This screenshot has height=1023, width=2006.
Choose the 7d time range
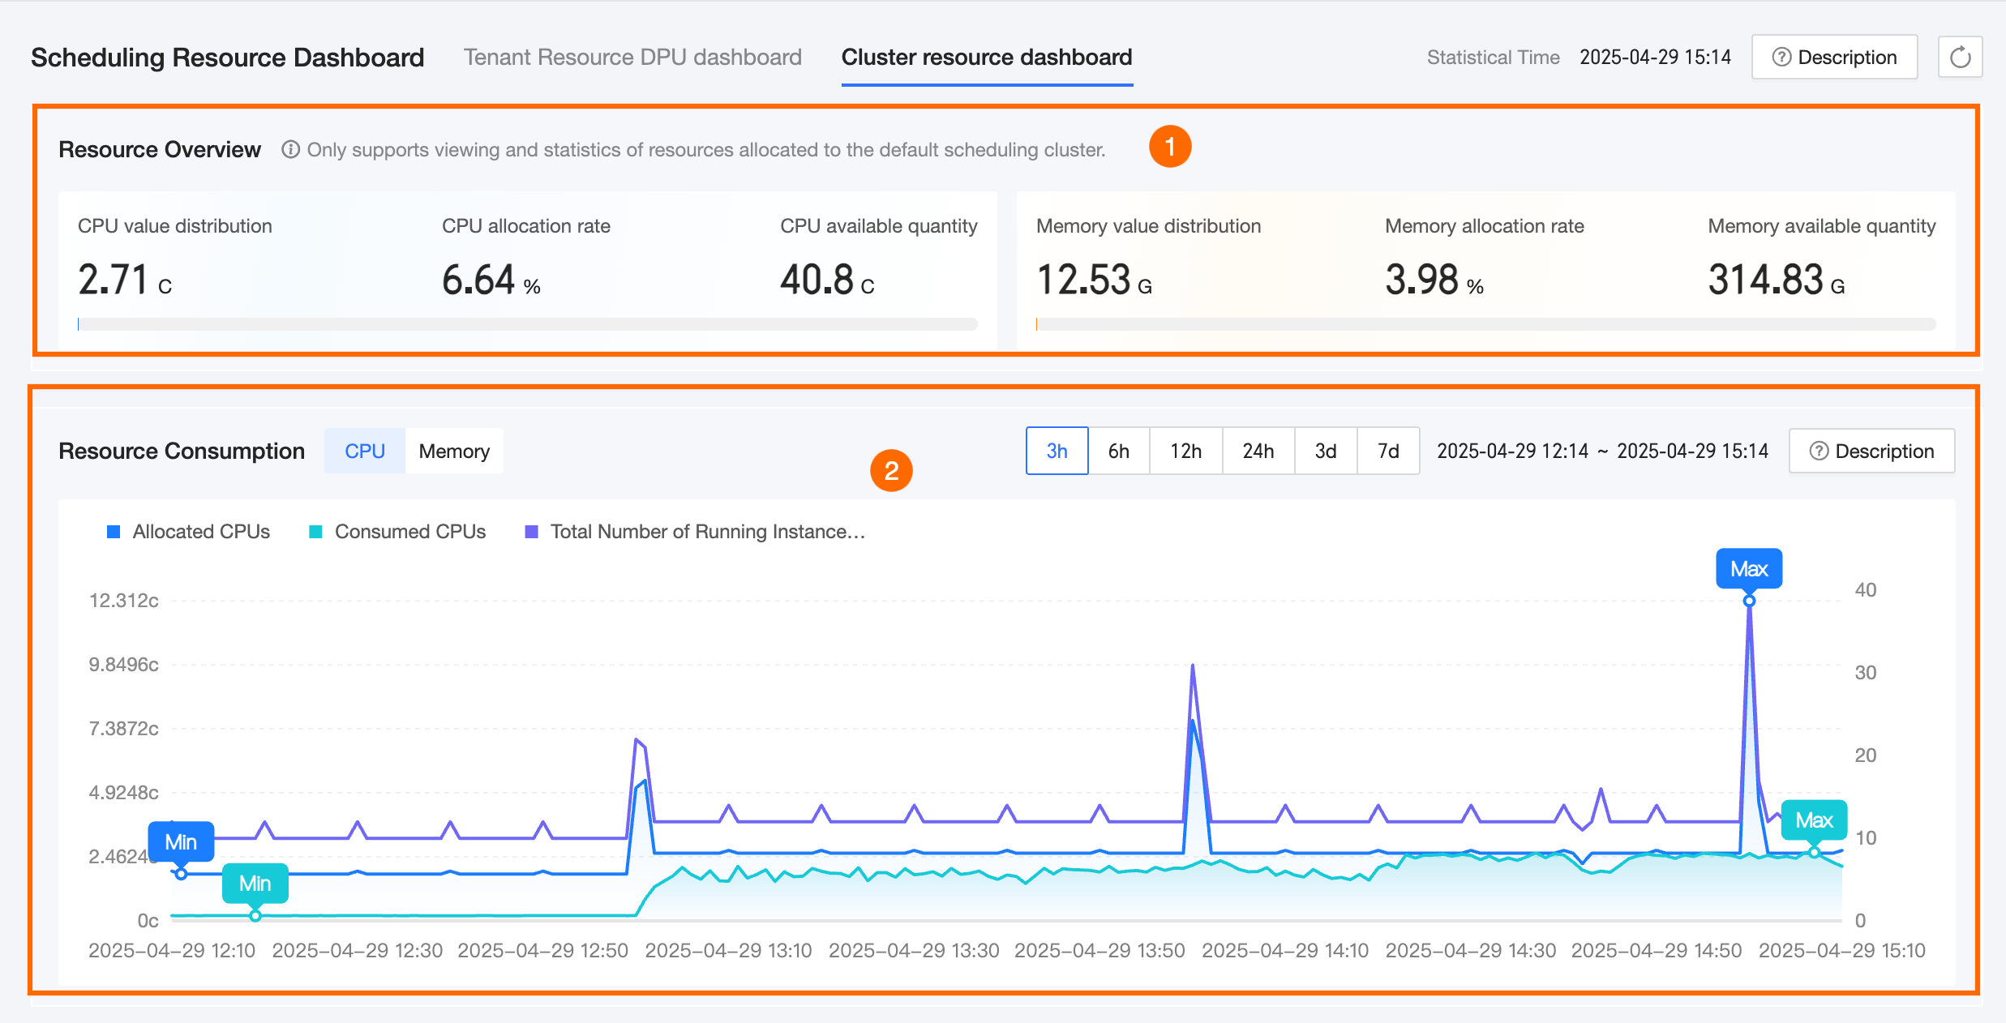[x=1388, y=451]
